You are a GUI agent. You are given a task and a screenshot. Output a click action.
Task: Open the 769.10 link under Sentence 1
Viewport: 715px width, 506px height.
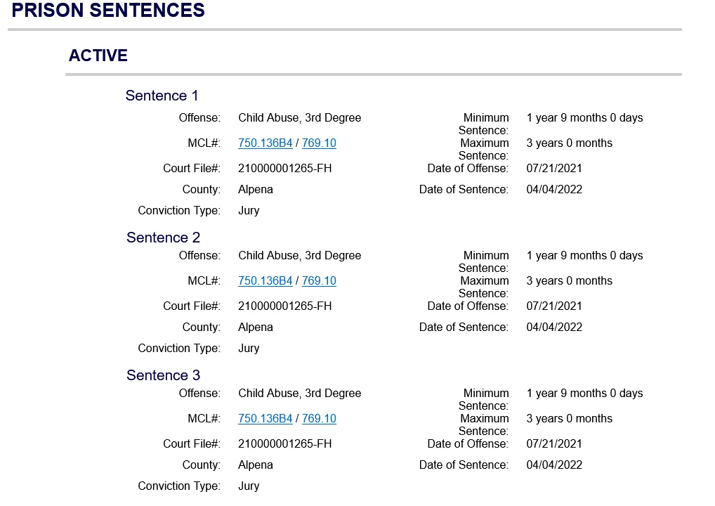click(319, 143)
